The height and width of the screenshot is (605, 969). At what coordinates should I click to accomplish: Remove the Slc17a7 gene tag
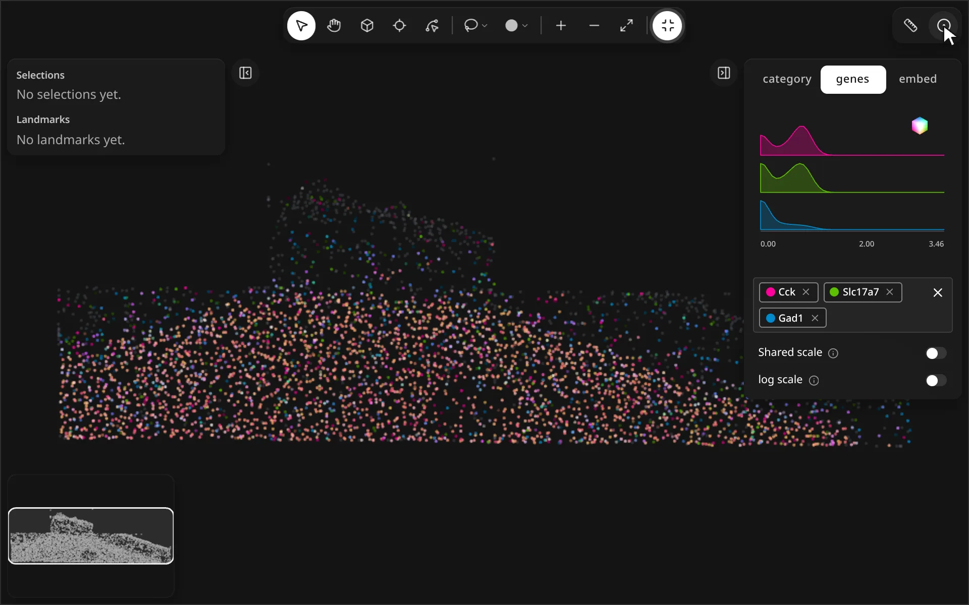890,292
